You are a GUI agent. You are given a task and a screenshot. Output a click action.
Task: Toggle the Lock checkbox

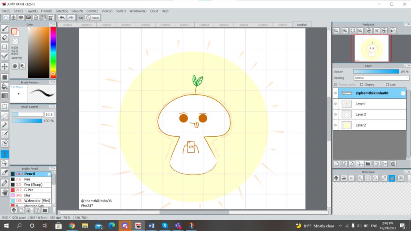[387, 85]
